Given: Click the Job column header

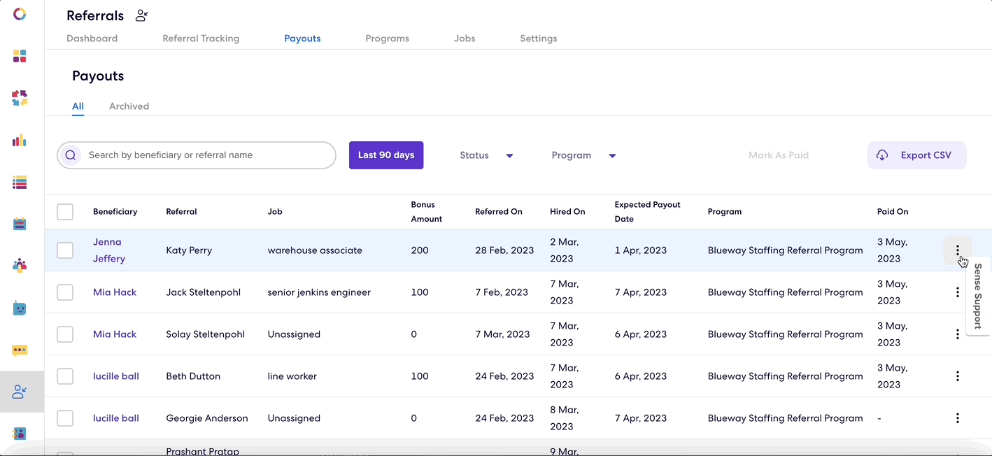Looking at the screenshot, I should (x=275, y=212).
